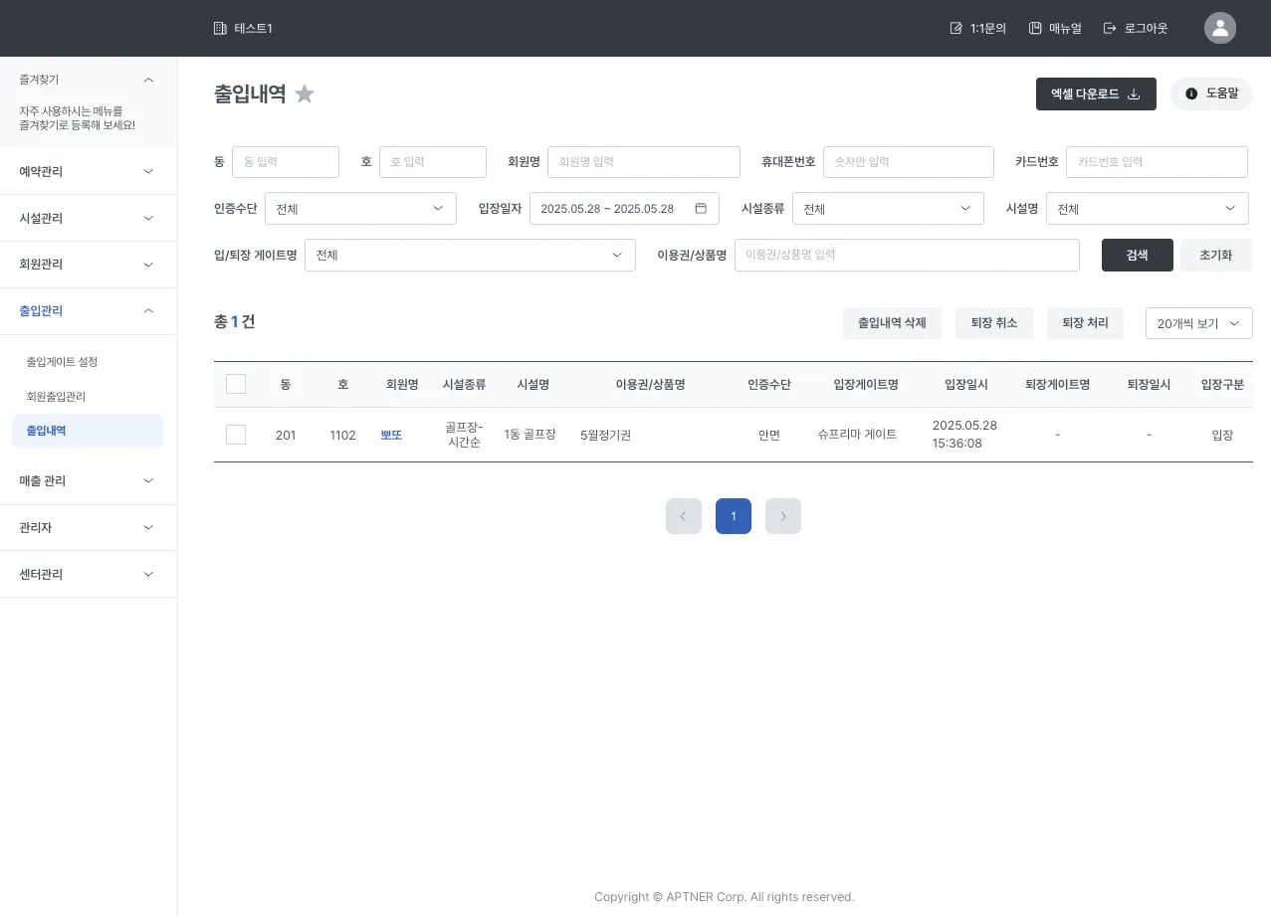Click 입장일자 date range field
This screenshot has width=1271, height=916.
(624, 209)
